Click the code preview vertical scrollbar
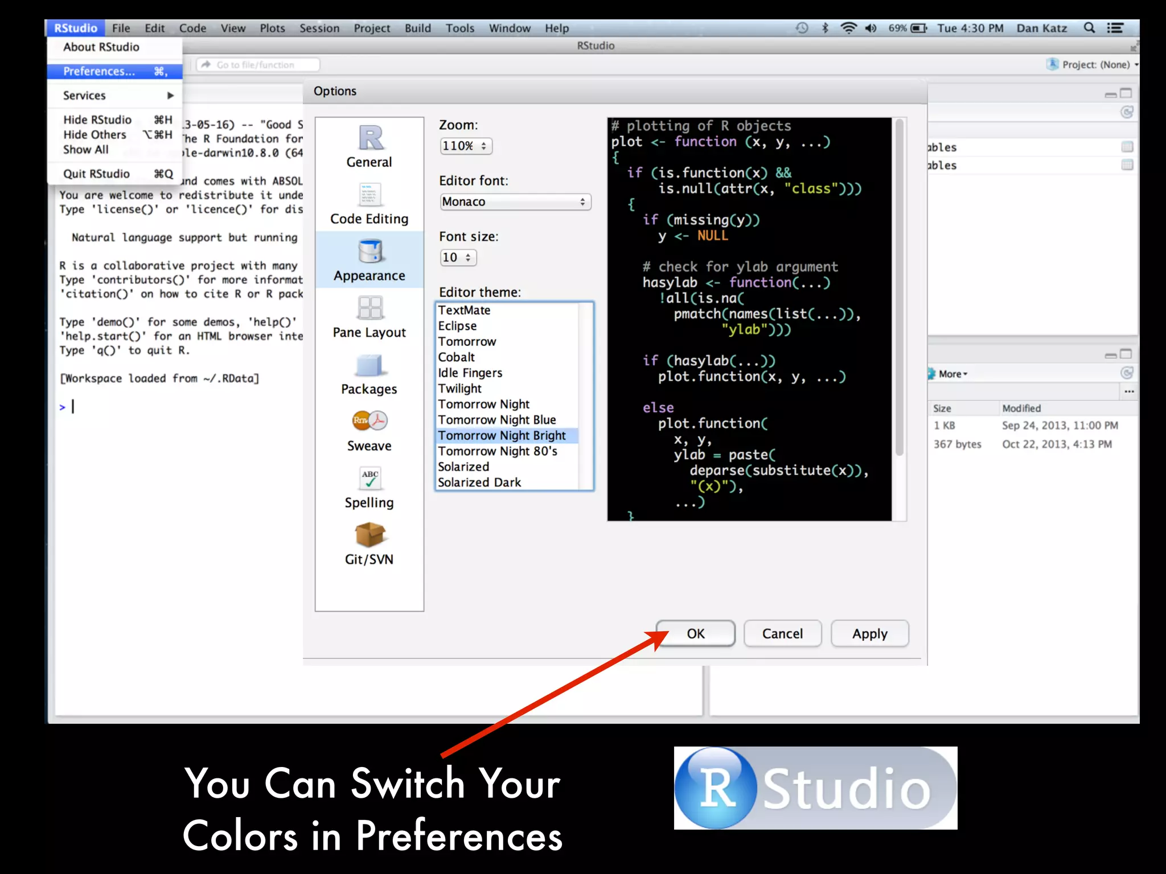 click(899, 285)
